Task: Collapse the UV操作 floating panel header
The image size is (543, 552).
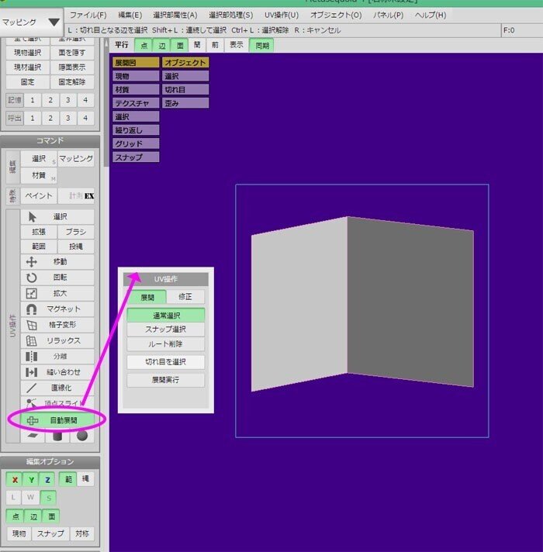Action: coord(165,279)
